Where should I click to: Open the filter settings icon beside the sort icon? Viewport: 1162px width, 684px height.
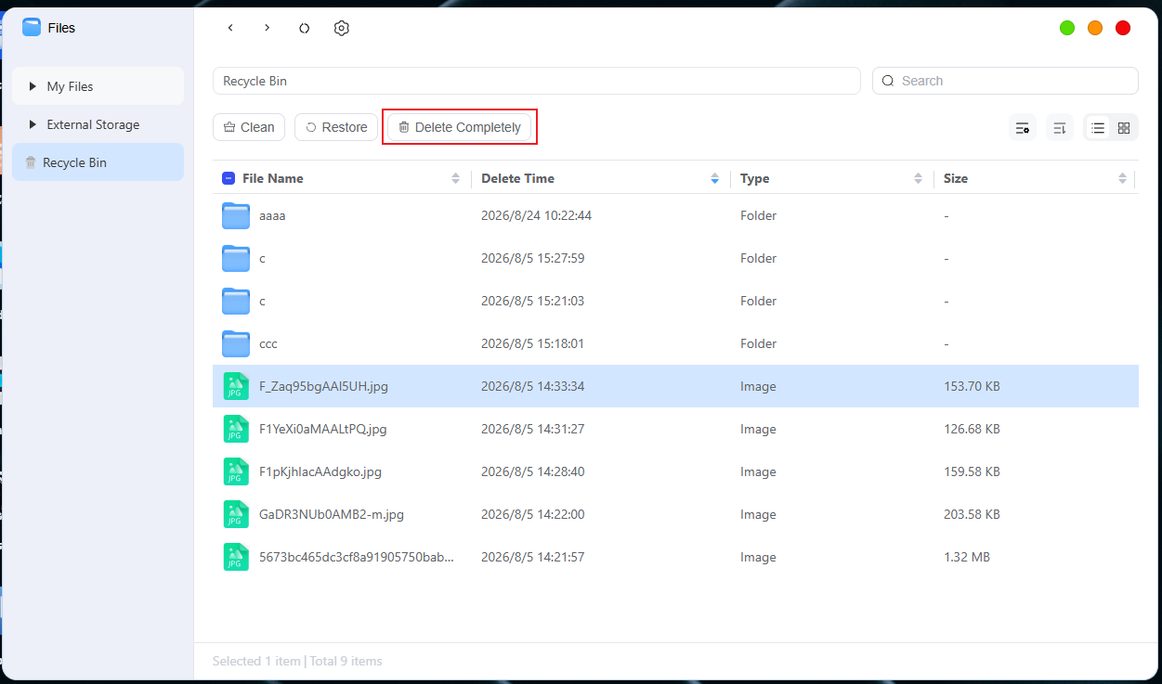click(1023, 128)
